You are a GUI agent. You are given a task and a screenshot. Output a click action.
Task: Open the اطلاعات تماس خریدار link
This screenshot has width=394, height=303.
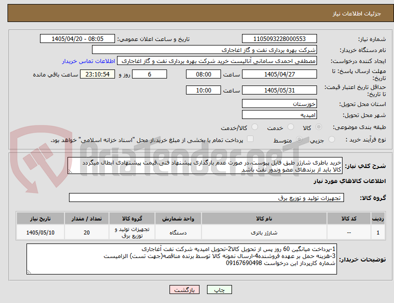click(88, 61)
